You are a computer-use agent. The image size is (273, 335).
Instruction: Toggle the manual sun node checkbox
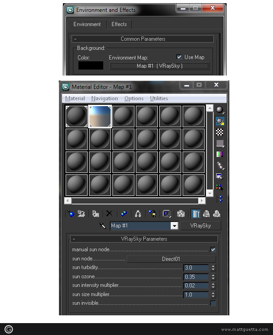(x=213, y=249)
